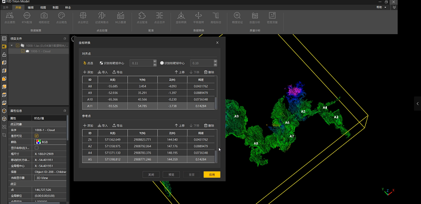This screenshot has width=421, height=204.
Task: Open the 3D View display dropdown
Action: pyautogui.click(x=50, y=178)
